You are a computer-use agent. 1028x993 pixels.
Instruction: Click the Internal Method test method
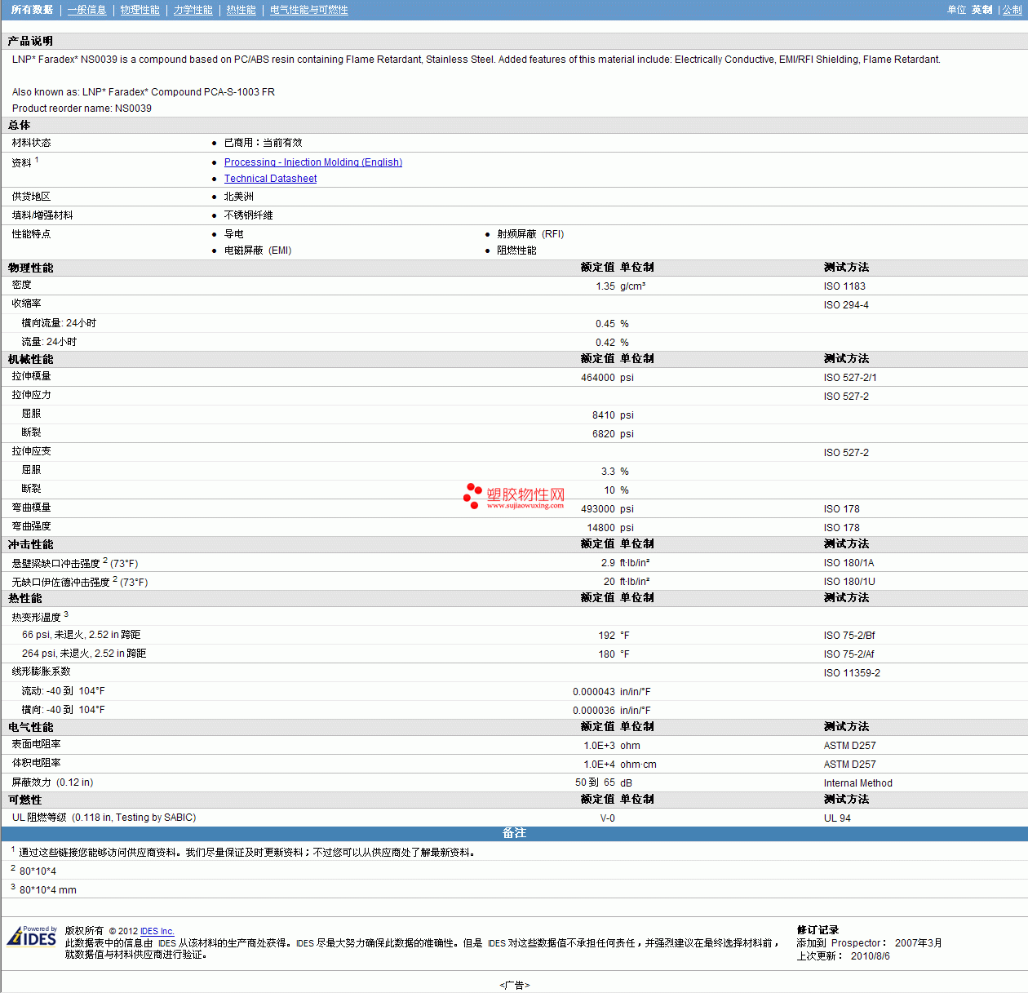858,783
